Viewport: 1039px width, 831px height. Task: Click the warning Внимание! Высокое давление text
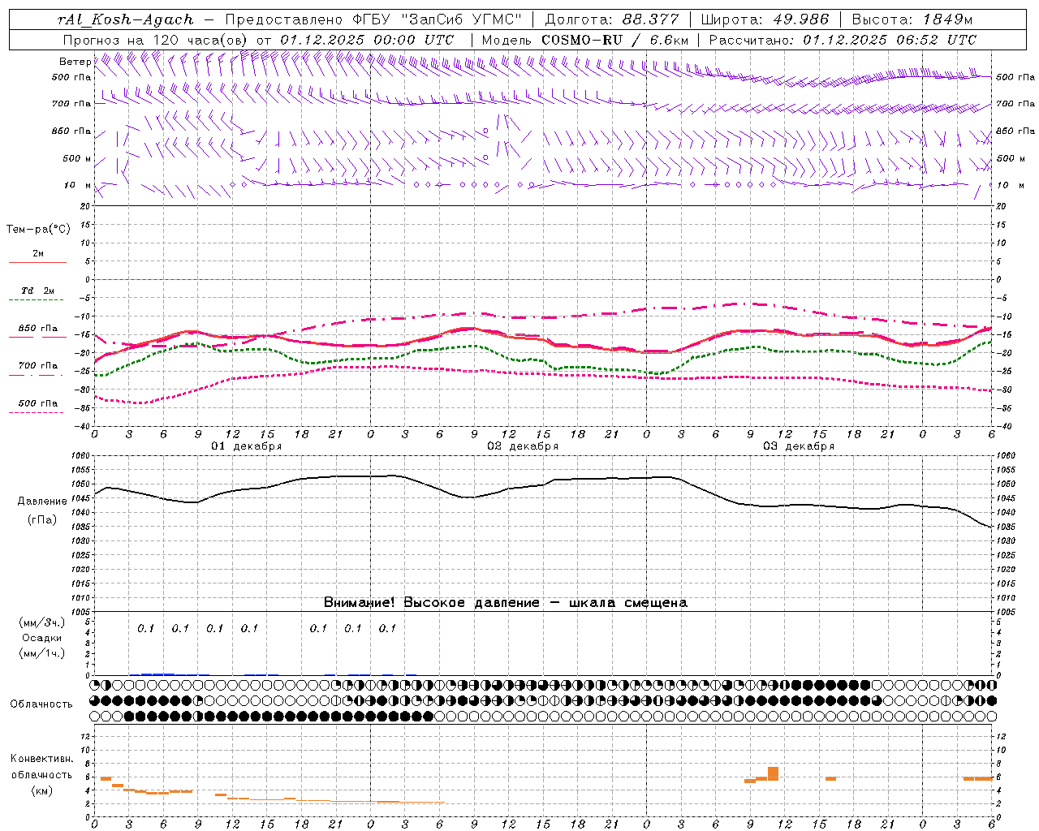point(505,603)
